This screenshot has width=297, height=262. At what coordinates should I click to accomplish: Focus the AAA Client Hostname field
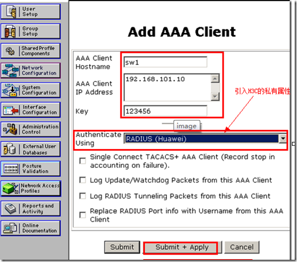pos(165,62)
